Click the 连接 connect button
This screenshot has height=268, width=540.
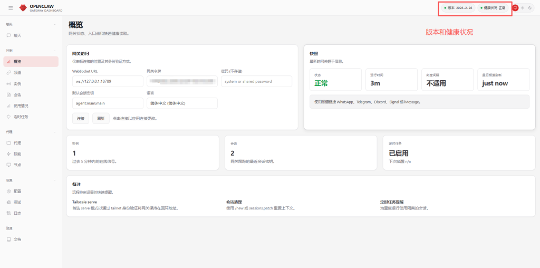point(80,119)
